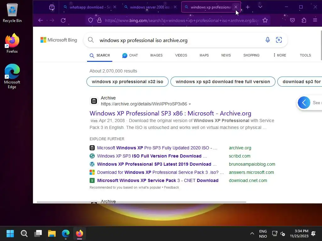Expand the list all tabs chevron
The image size is (322, 241).
click(260, 7)
